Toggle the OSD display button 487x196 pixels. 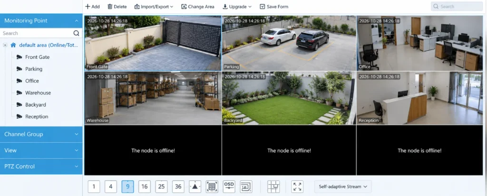229,187
